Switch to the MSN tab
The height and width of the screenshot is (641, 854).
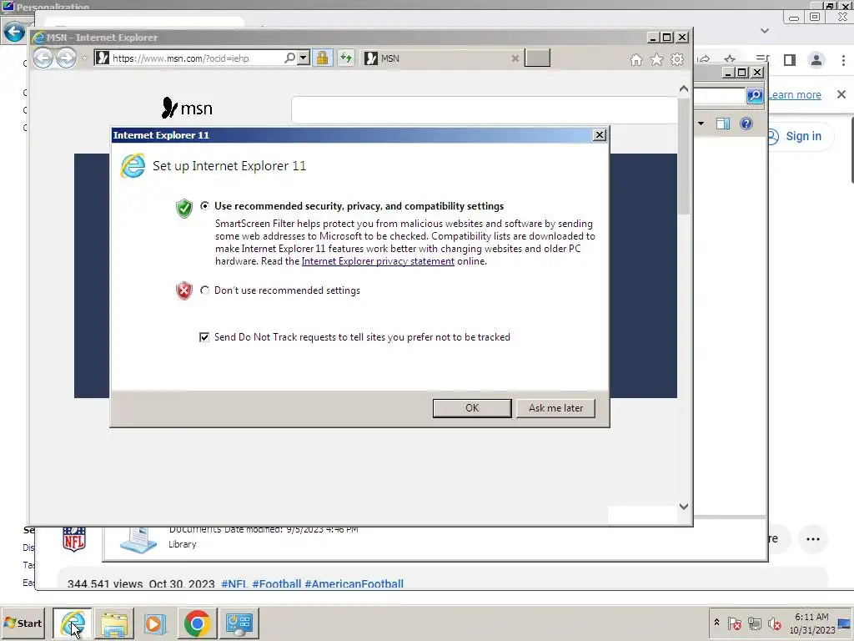pyautogui.click(x=435, y=58)
